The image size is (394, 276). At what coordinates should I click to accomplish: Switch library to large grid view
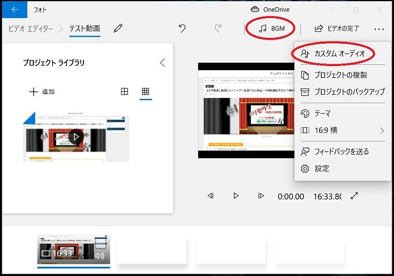coord(125,92)
